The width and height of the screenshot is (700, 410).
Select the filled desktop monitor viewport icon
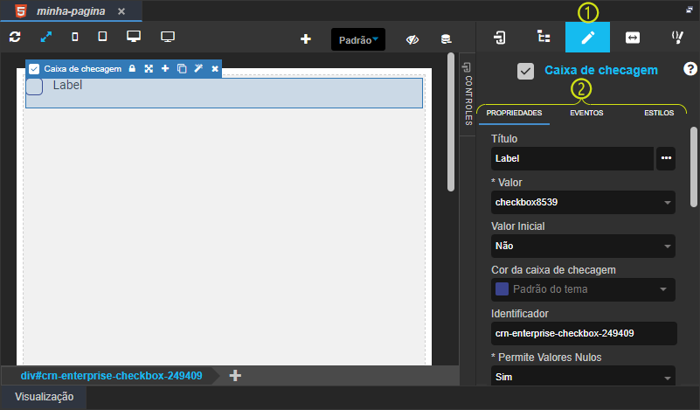click(x=134, y=36)
